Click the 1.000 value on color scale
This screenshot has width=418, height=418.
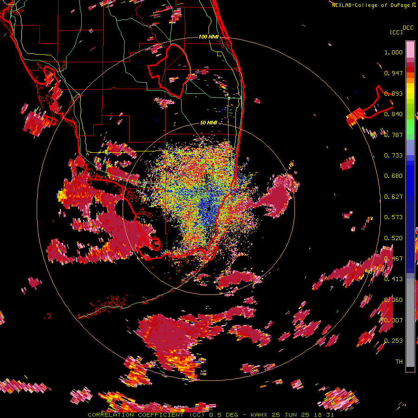(x=393, y=52)
